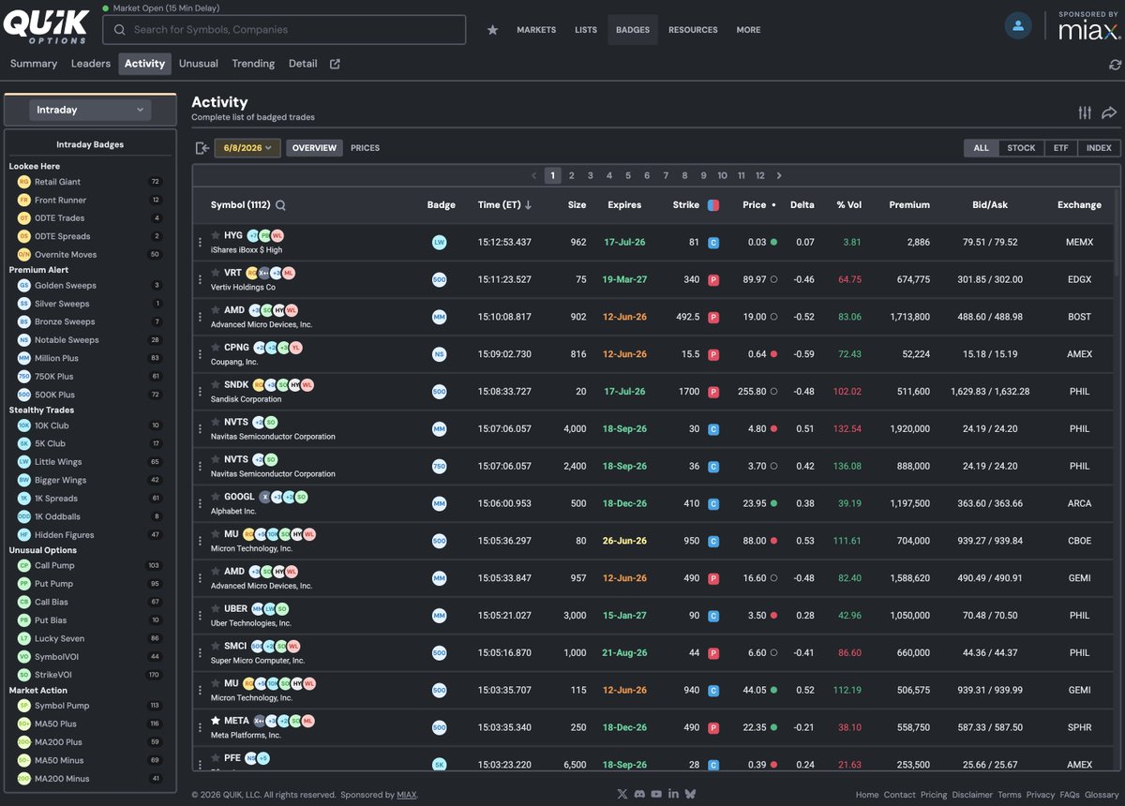Open the user account profile icon
The width and height of the screenshot is (1125, 806).
[1018, 25]
